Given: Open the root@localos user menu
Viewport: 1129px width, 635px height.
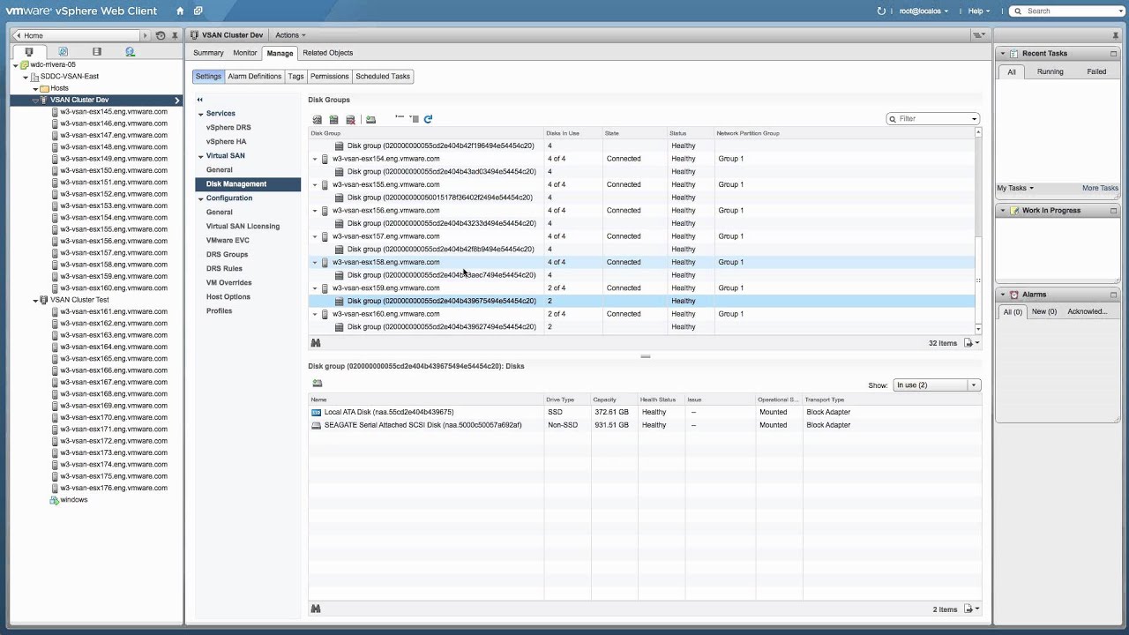Looking at the screenshot, I should click(x=923, y=11).
